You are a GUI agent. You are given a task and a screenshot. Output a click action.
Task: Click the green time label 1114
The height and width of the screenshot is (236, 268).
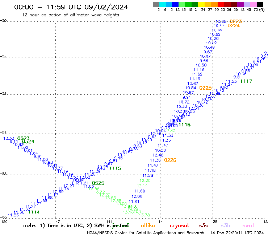pos(34,212)
